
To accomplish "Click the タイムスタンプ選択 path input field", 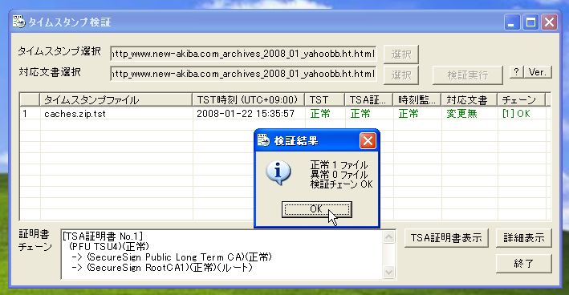I will 243,54.
